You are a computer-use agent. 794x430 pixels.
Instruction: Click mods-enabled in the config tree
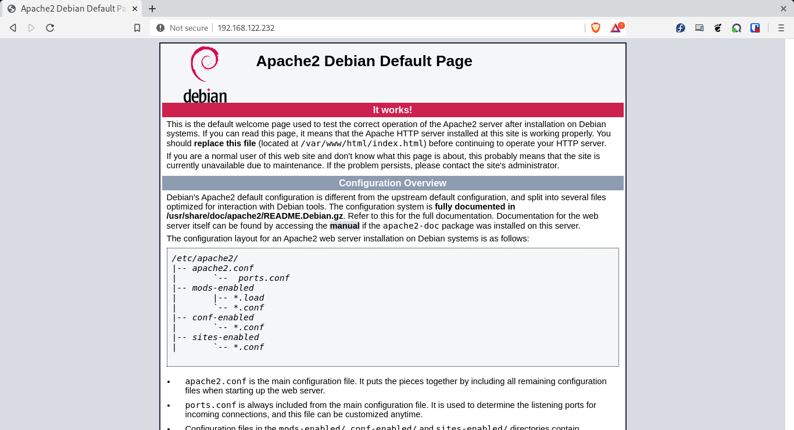(223, 288)
